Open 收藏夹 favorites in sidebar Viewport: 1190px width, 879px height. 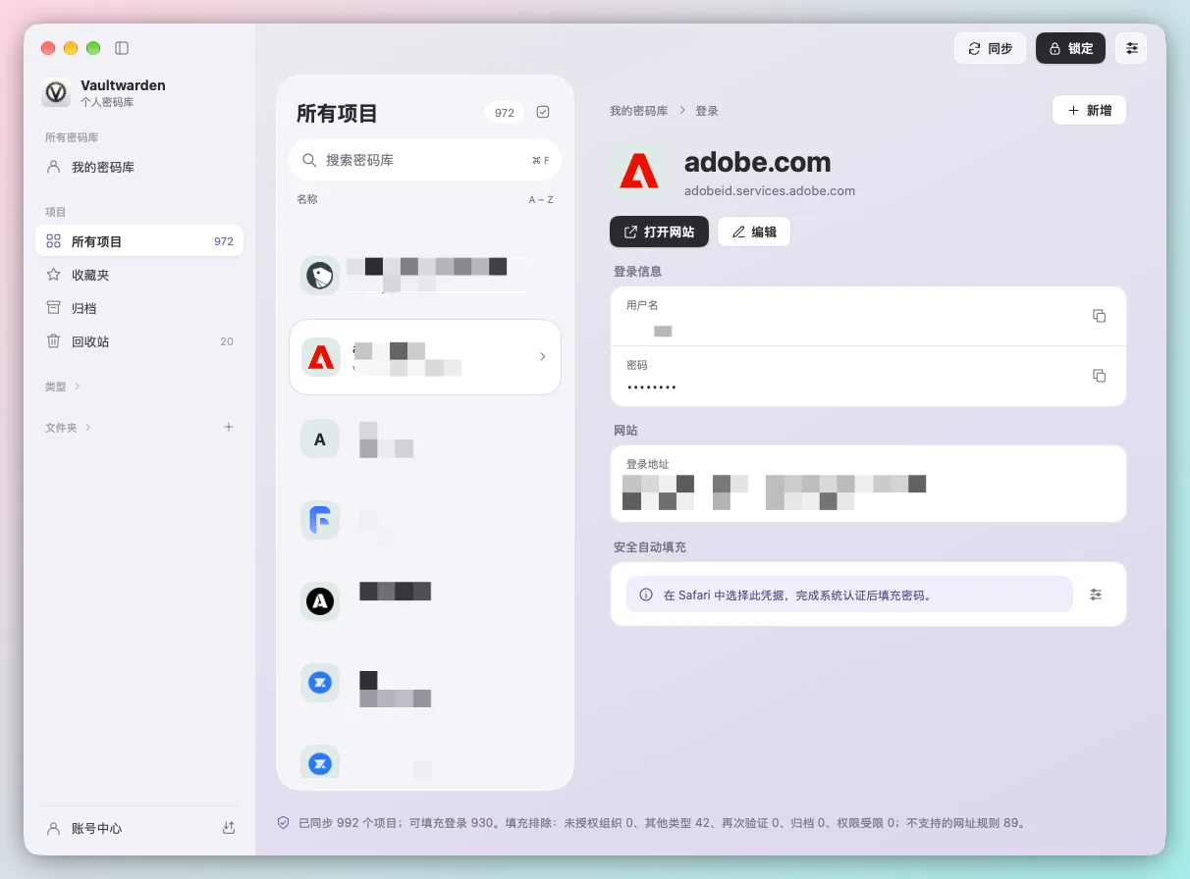click(x=139, y=275)
